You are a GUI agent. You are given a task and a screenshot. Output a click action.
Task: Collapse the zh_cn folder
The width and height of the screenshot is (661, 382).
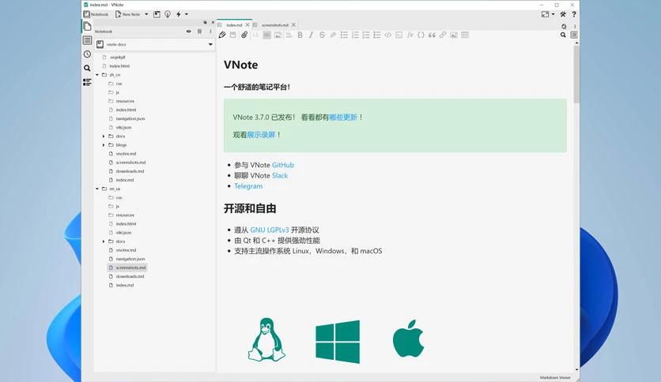click(x=97, y=75)
